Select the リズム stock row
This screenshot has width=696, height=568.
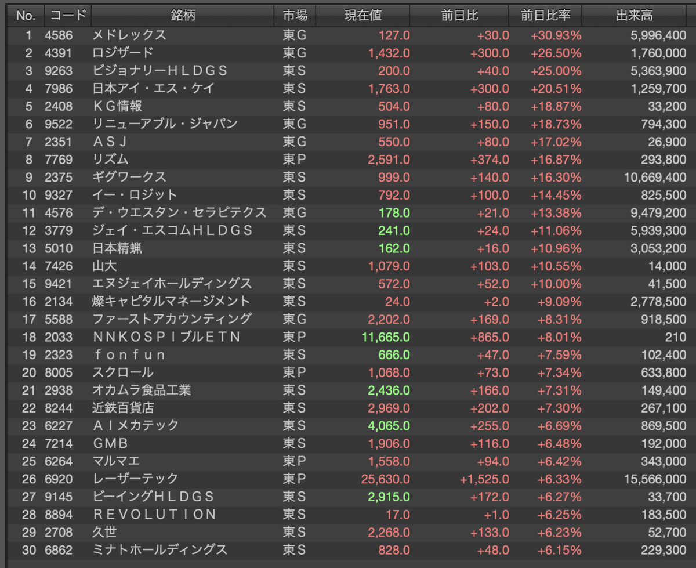click(348, 160)
